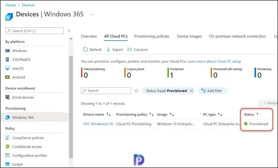Click the iOS/iPadOS platform icon
Image resolution: width=278 pixels, height=168 pixels.
point(7,59)
